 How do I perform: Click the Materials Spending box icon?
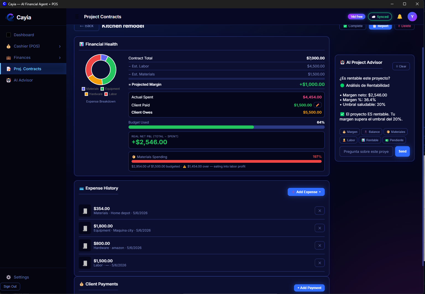pos(134,157)
